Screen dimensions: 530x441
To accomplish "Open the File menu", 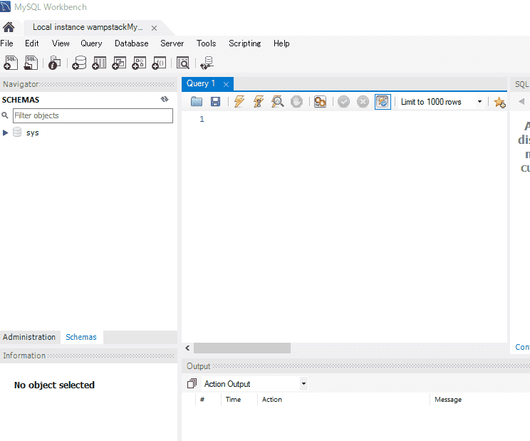I will tap(6, 43).
